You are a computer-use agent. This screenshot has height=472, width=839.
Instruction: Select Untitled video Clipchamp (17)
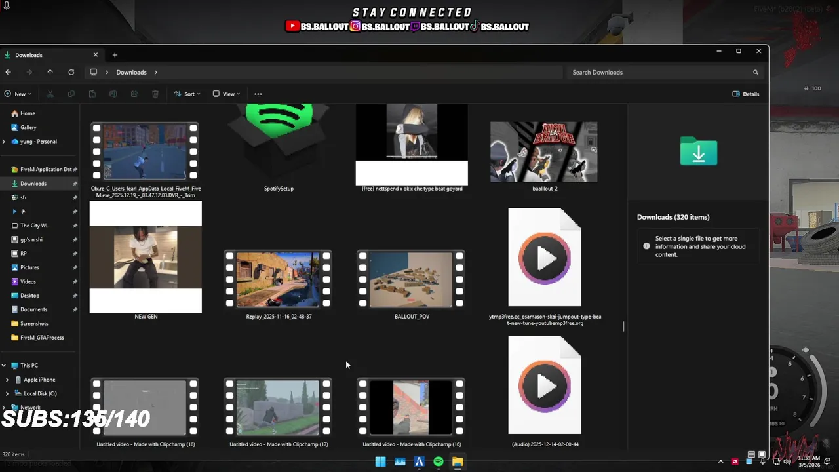[279, 407]
